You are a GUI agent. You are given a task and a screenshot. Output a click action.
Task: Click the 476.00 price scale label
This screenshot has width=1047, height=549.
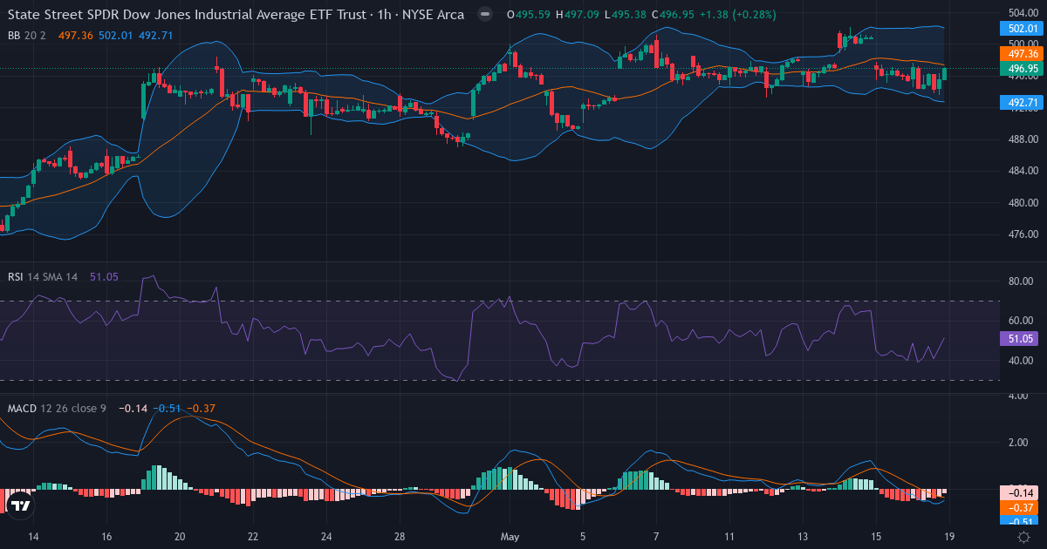[1023, 234]
